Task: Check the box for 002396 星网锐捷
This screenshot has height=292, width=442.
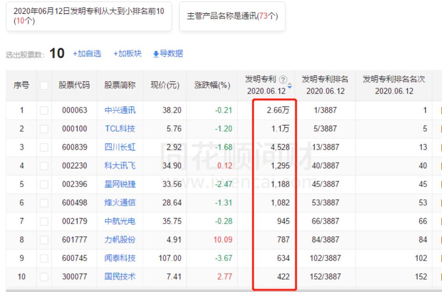Action: click(44, 184)
